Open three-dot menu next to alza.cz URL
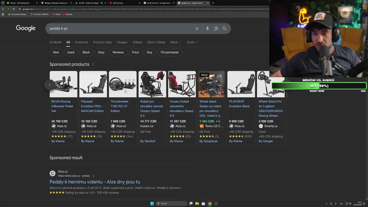This screenshot has width=368, height=207. tap(93, 176)
